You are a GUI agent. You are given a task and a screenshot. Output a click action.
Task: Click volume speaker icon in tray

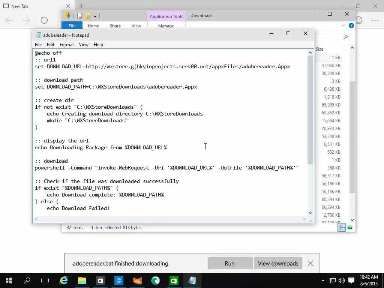click(x=341, y=280)
